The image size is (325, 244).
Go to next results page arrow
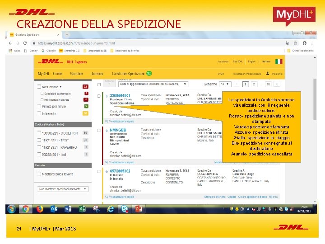tap(277, 84)
